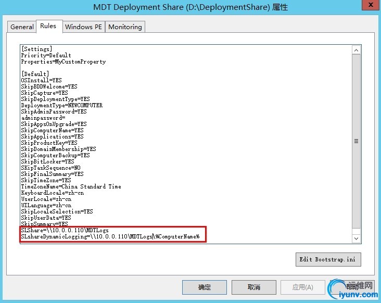Click the SkipBitLocker=YES line
This screenshot has width=381, height=303.
tap(48, 161)
